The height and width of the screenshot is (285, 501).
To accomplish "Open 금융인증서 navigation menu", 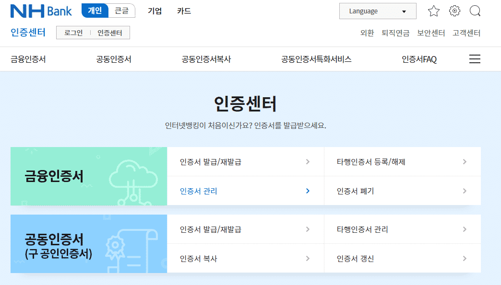I will coord(28,59).
